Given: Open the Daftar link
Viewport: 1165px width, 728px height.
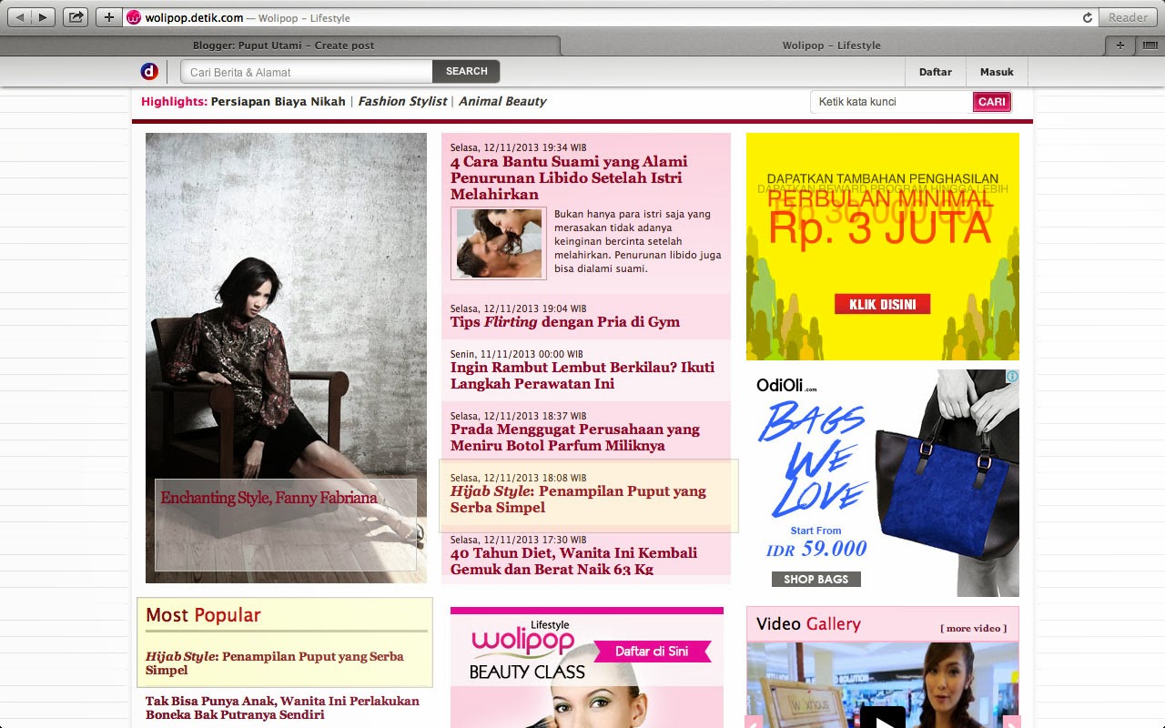Looking at the screenshot, I should click(936, 72).
